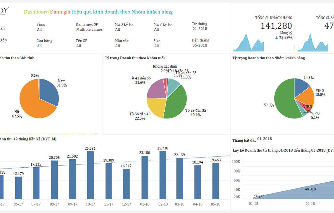Image resolution: width=334 pixels, height=213 pixels.
Task: Click the Tổng SL khách hàng sparkline chart
Action: (248, 45)
